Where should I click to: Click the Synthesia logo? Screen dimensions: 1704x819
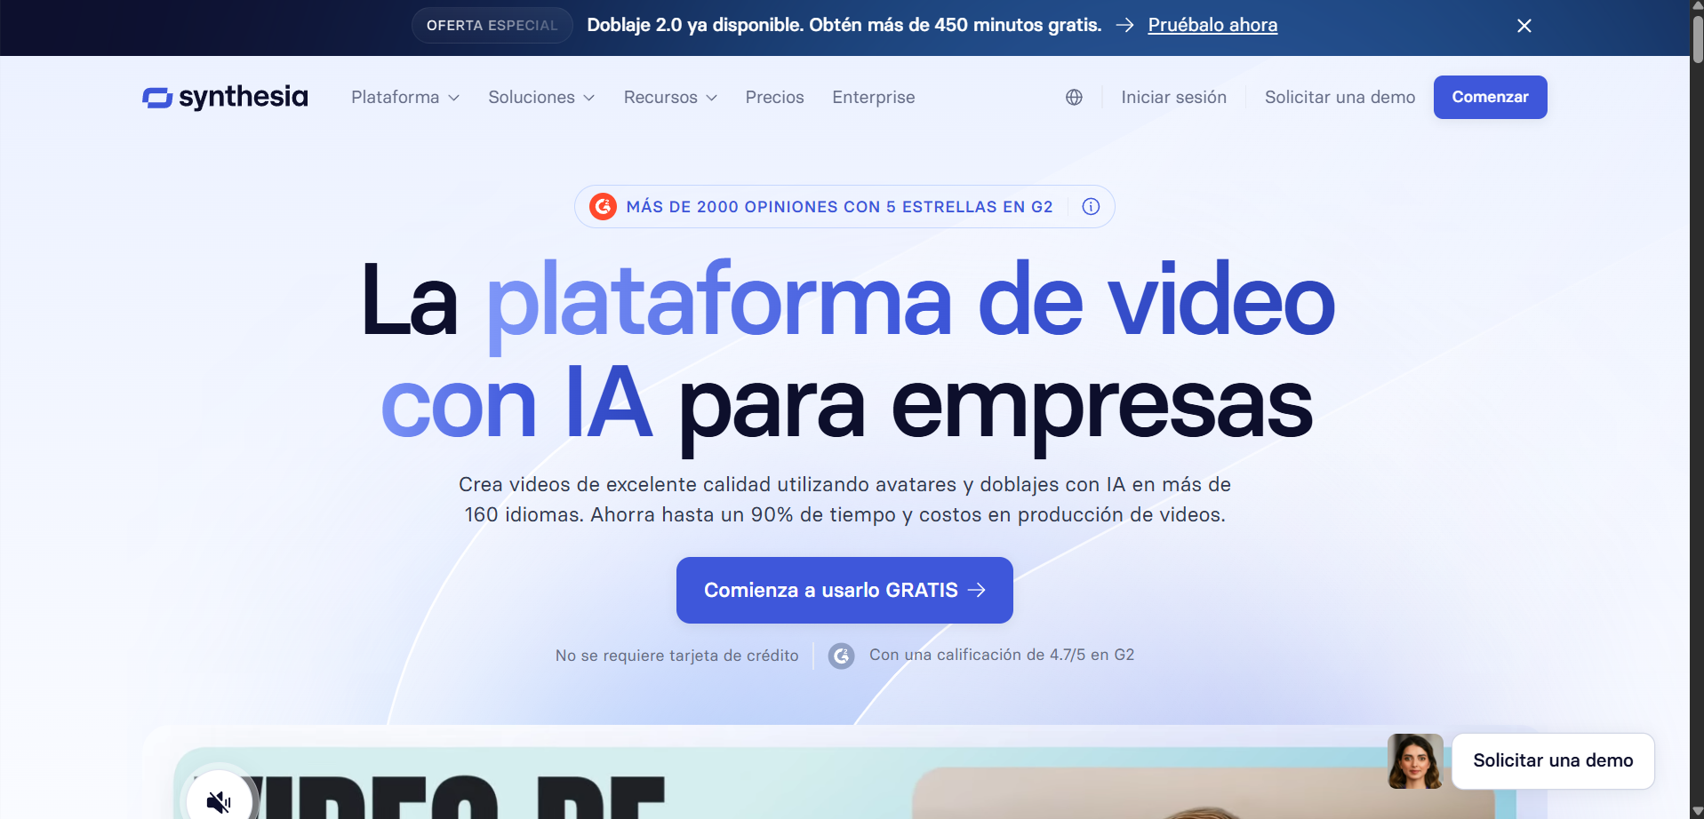pos(225,97)
